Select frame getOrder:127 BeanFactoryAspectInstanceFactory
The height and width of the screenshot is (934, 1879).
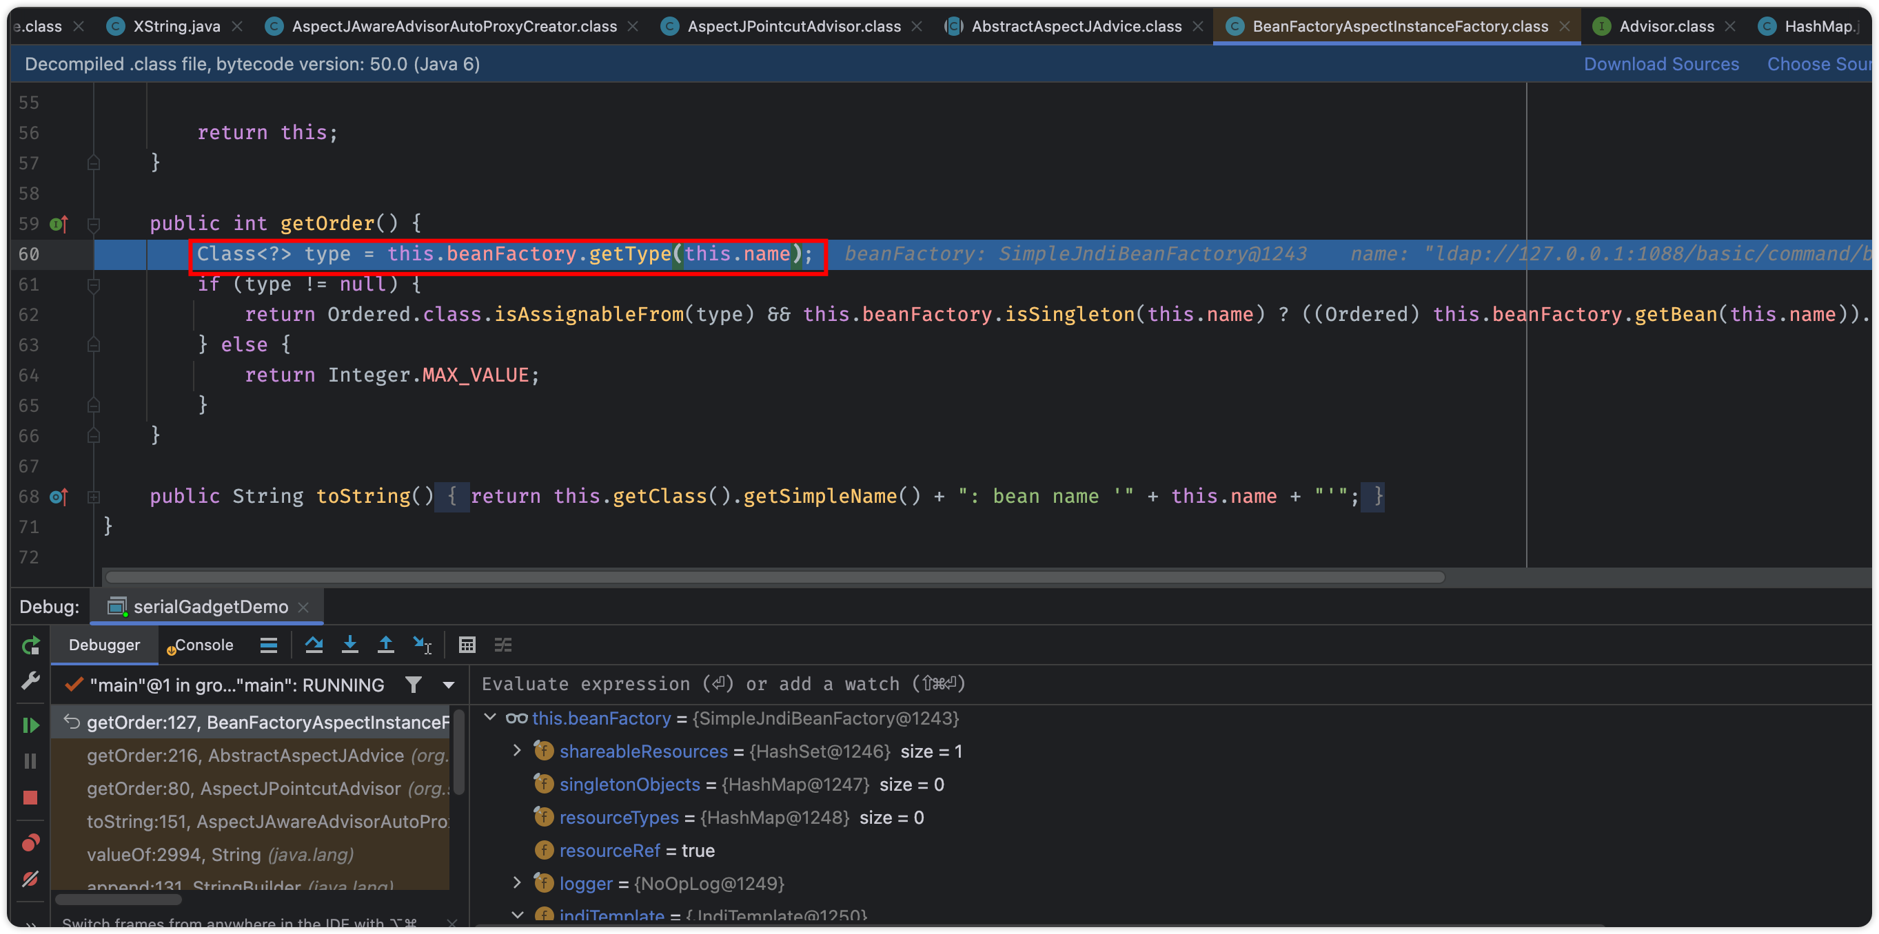click(251, 723)
